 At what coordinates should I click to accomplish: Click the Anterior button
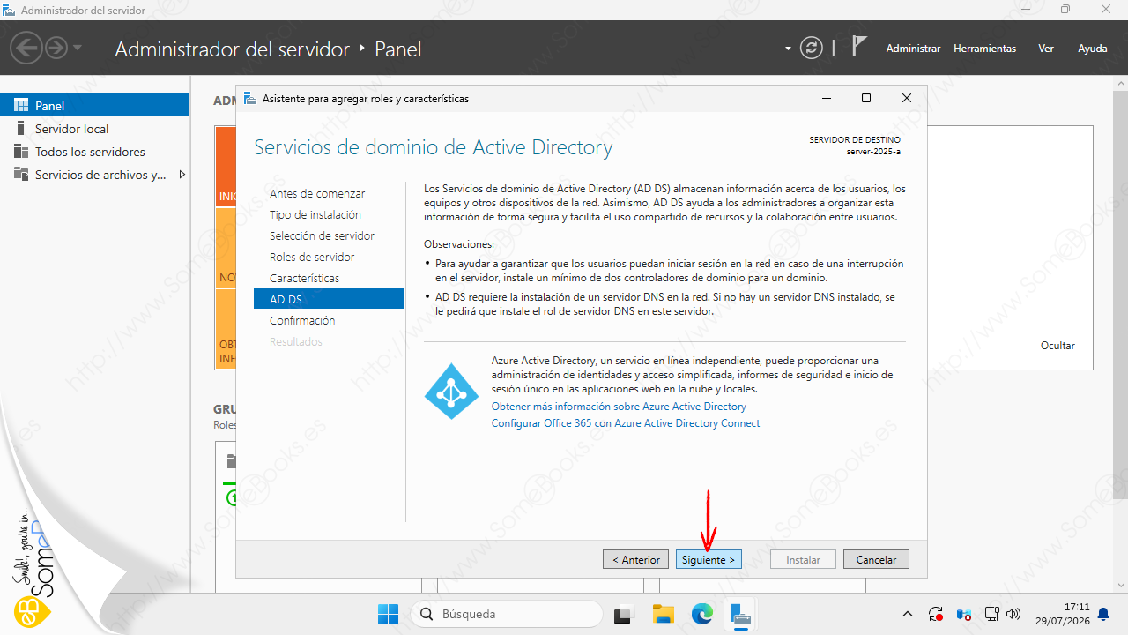[x=635, y=559]
